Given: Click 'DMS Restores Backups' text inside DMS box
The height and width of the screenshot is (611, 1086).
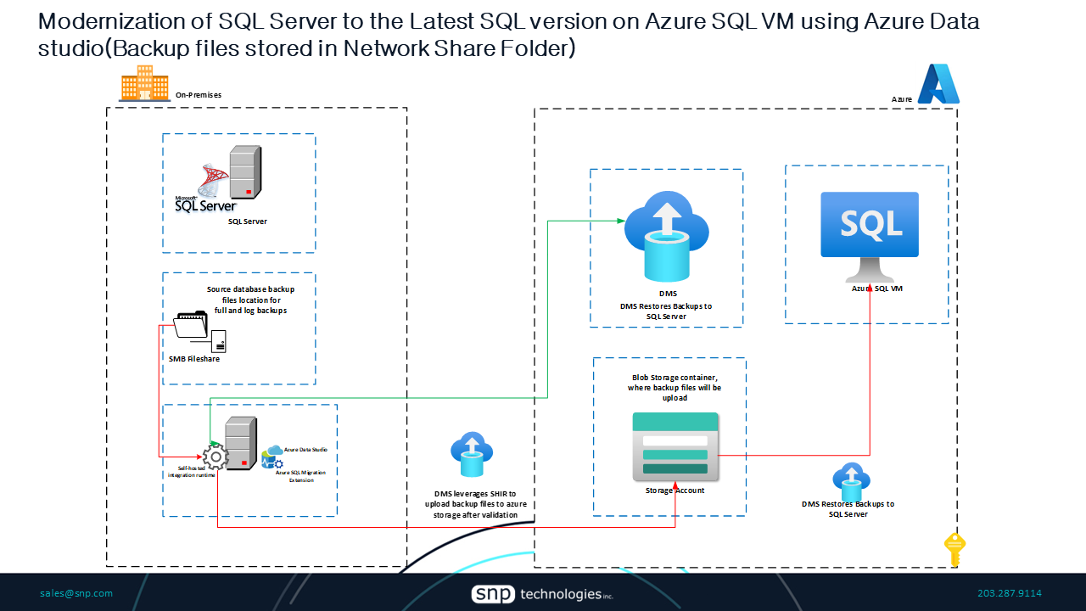Looking at the screenshot, I should [x=666, y=311].
